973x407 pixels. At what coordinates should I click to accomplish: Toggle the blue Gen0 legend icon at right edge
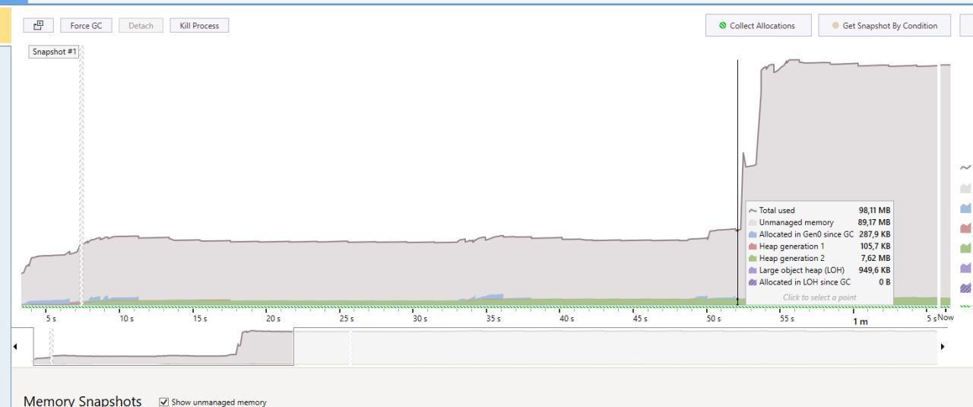pos(966,208)
